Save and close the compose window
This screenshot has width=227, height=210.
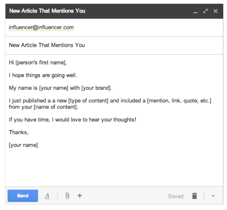coord(216,11)
